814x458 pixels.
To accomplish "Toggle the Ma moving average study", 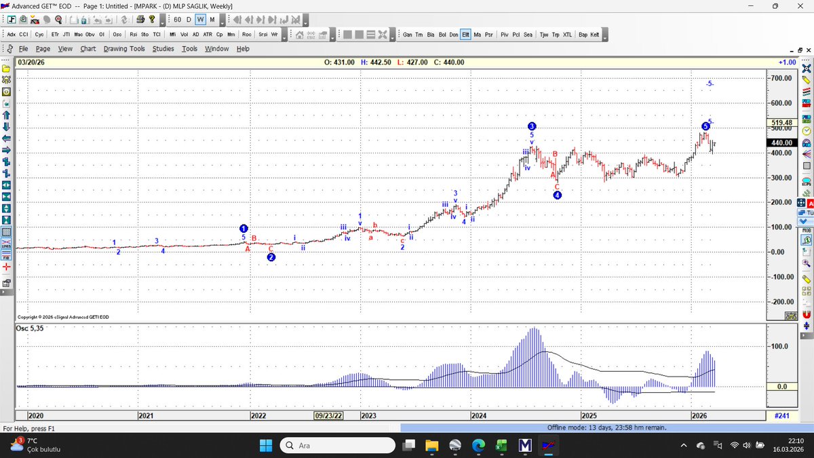I will (477, 34).
